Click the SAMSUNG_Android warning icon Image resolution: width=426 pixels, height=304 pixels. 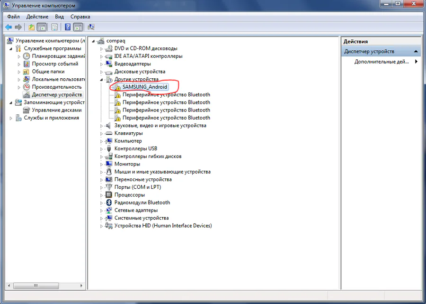point(117,87)
